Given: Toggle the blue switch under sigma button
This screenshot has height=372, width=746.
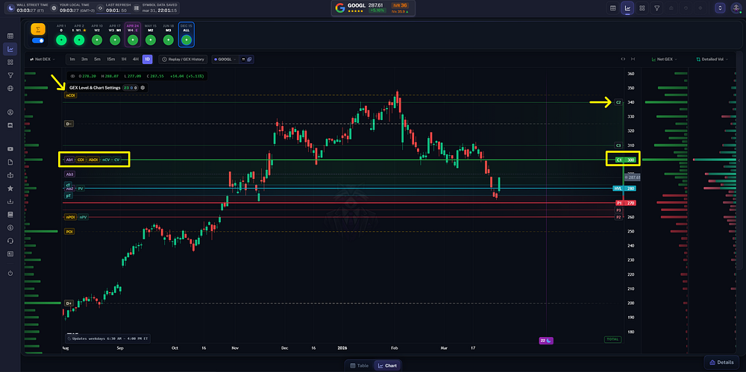Looking at the screenshot, I should (x=38, y=40).
